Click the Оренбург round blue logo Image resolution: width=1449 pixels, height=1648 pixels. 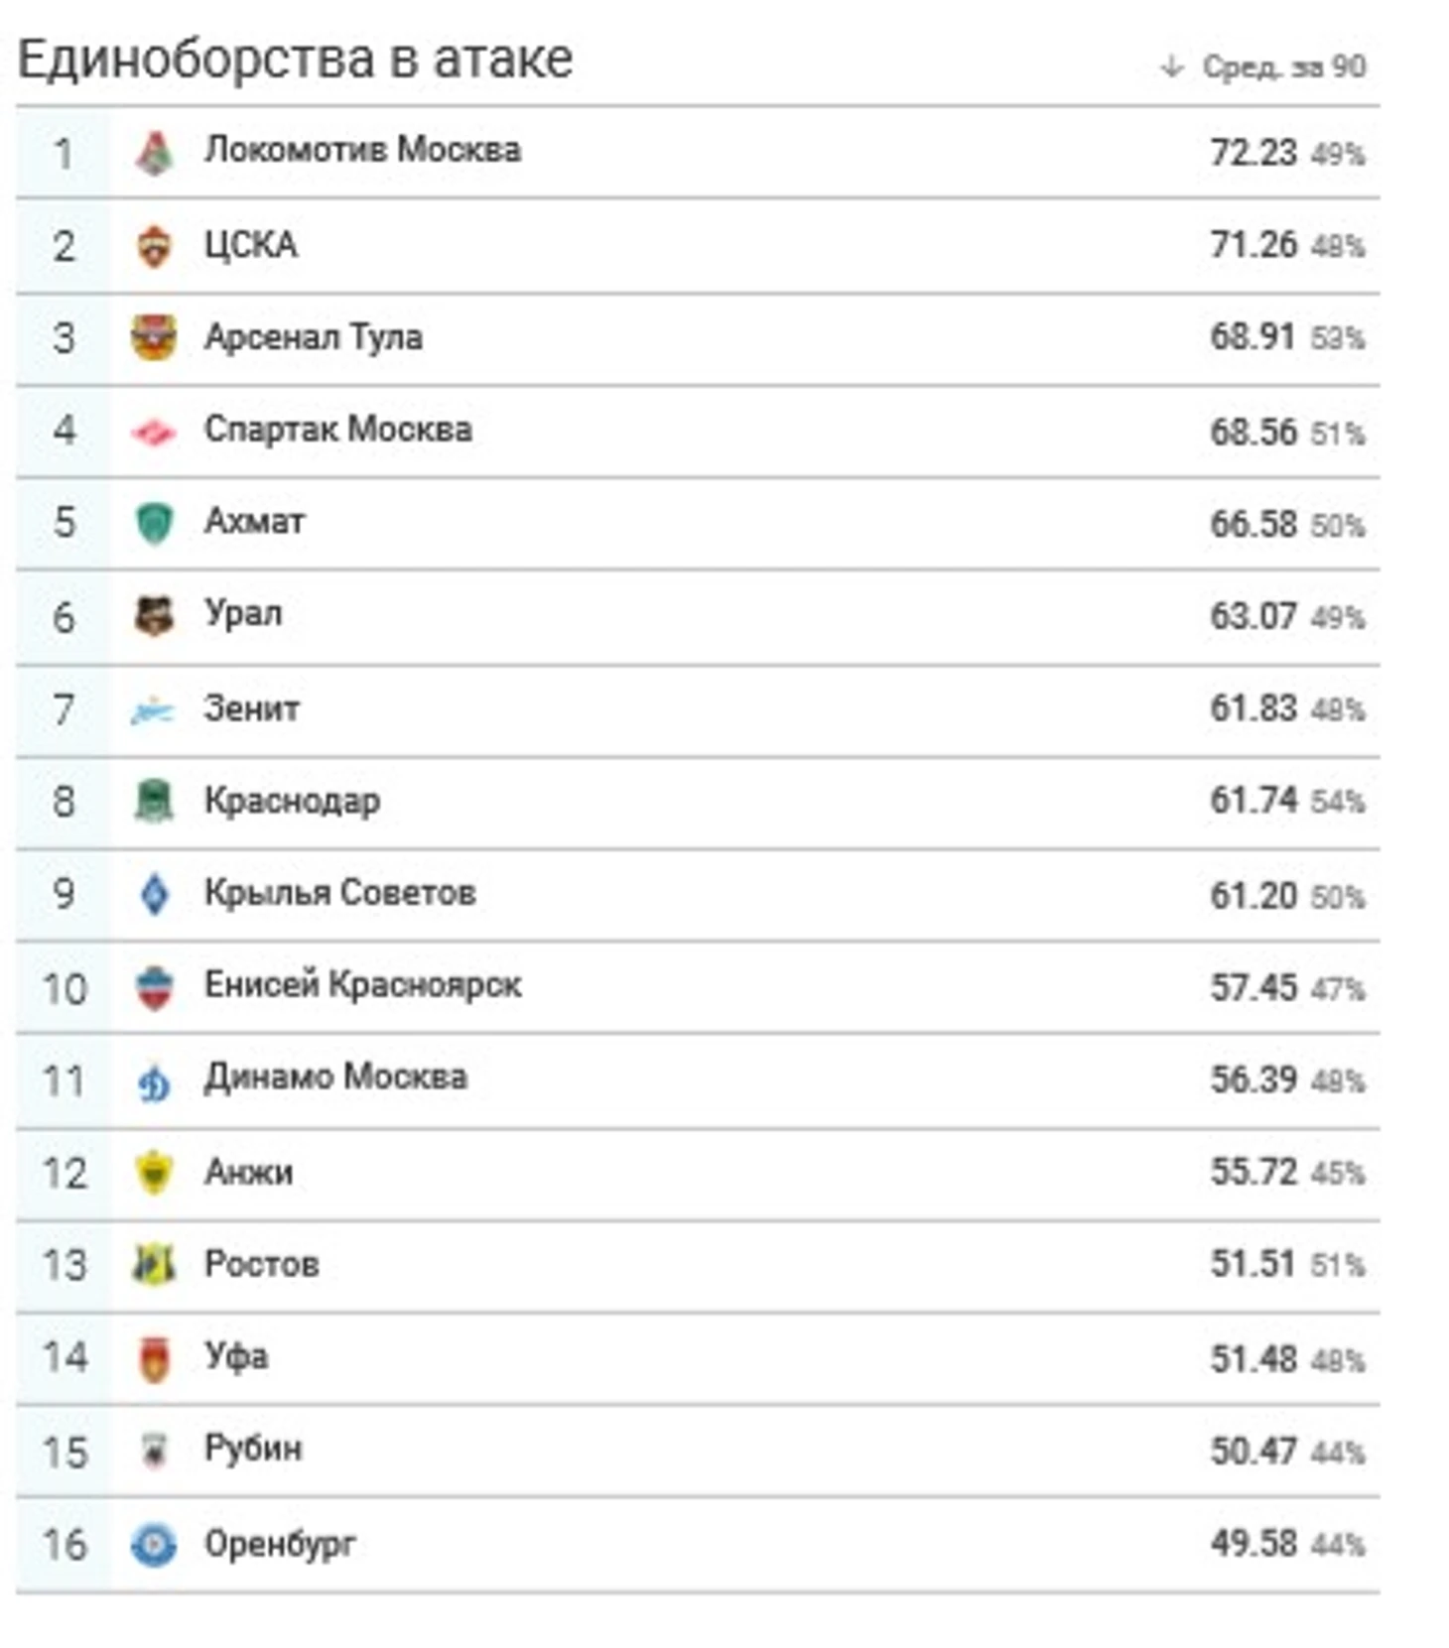coord(154,1545)
